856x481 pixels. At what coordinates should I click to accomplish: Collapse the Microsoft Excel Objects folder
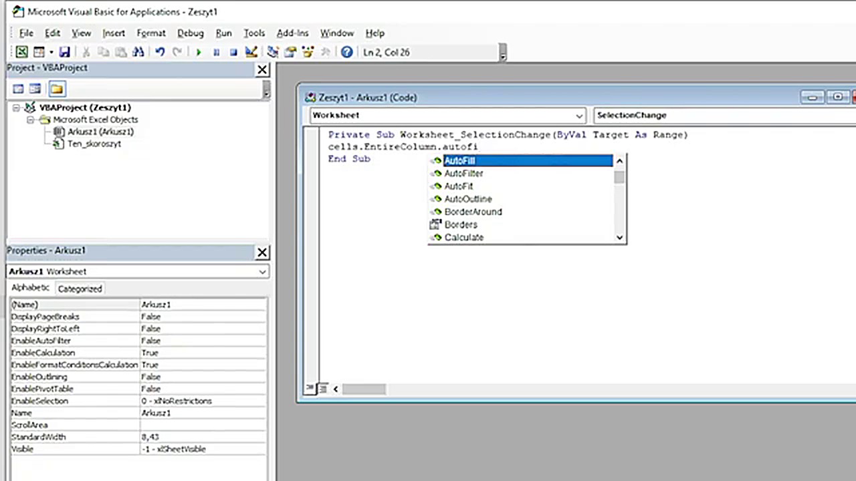[30, 120]
